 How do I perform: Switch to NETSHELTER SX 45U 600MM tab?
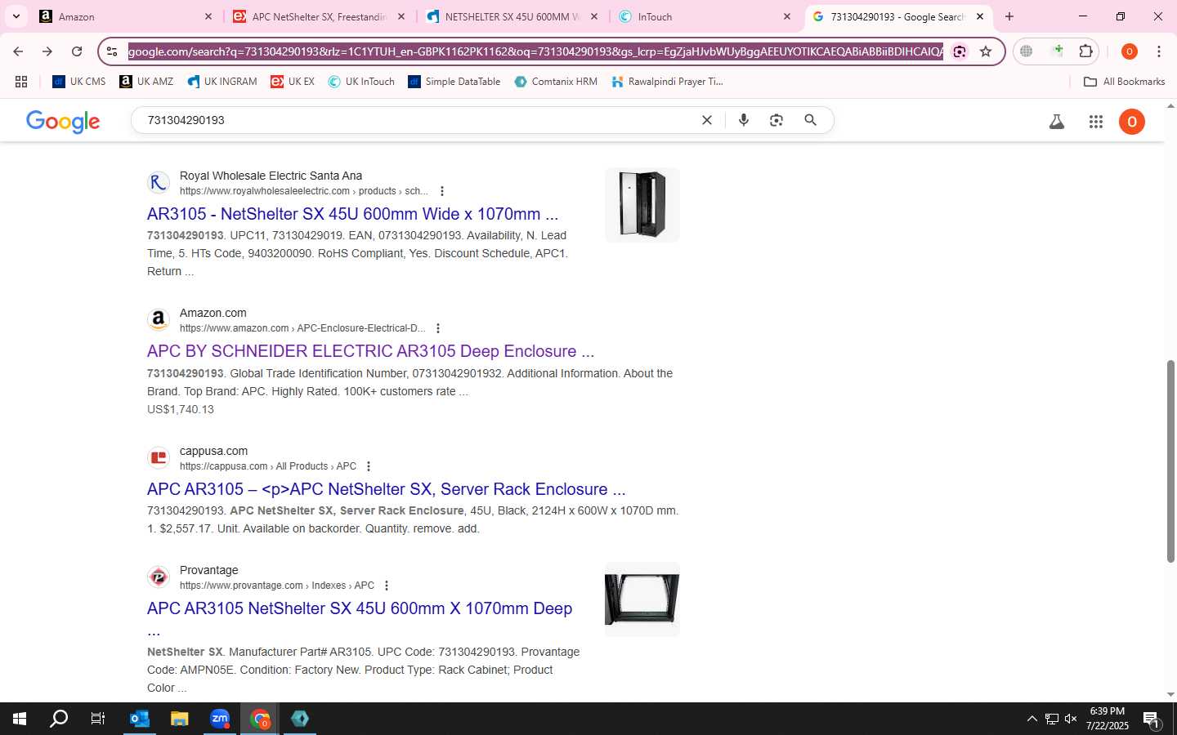[512, 16]
